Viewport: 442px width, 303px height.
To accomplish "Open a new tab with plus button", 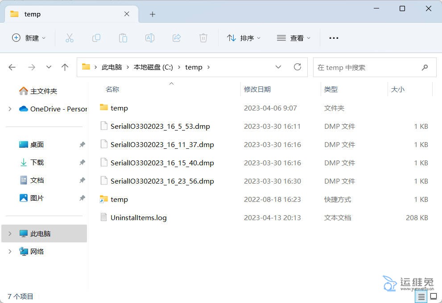I will pos(153,14).
